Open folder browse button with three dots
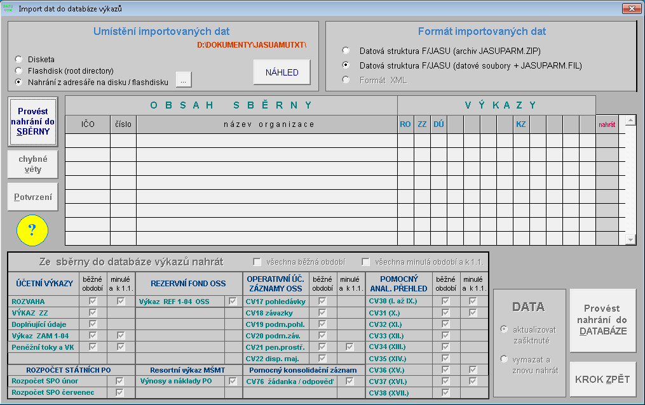This screenshot has width=645, height=405. click(184, 80)
